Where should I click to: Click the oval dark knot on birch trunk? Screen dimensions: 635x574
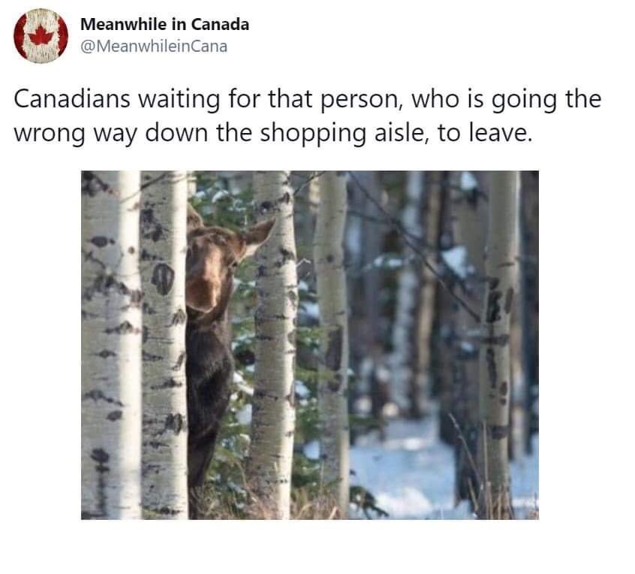pyautogui.click(x=163, y=279)
